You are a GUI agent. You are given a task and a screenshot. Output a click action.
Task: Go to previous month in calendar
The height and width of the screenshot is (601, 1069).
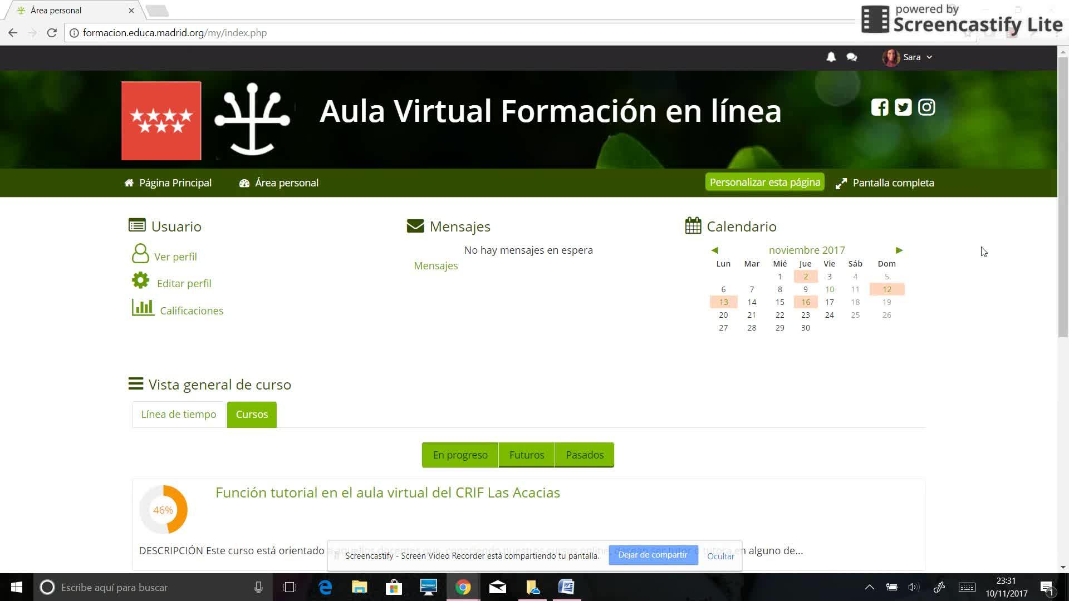(715, 250)
